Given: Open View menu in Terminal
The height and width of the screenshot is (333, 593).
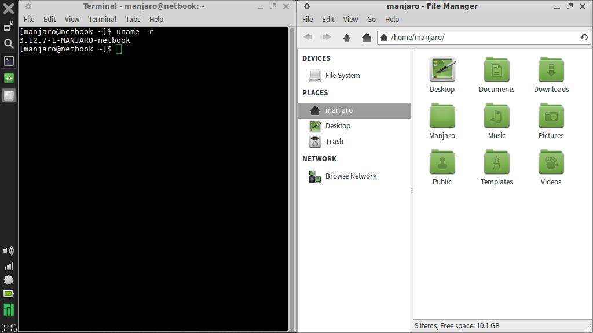Looking at the screenshot, I should point(72,19).
